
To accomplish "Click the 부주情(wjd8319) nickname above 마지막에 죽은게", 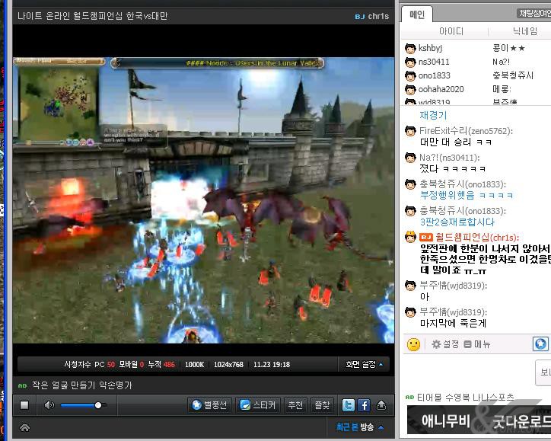I will click(454, 312).
